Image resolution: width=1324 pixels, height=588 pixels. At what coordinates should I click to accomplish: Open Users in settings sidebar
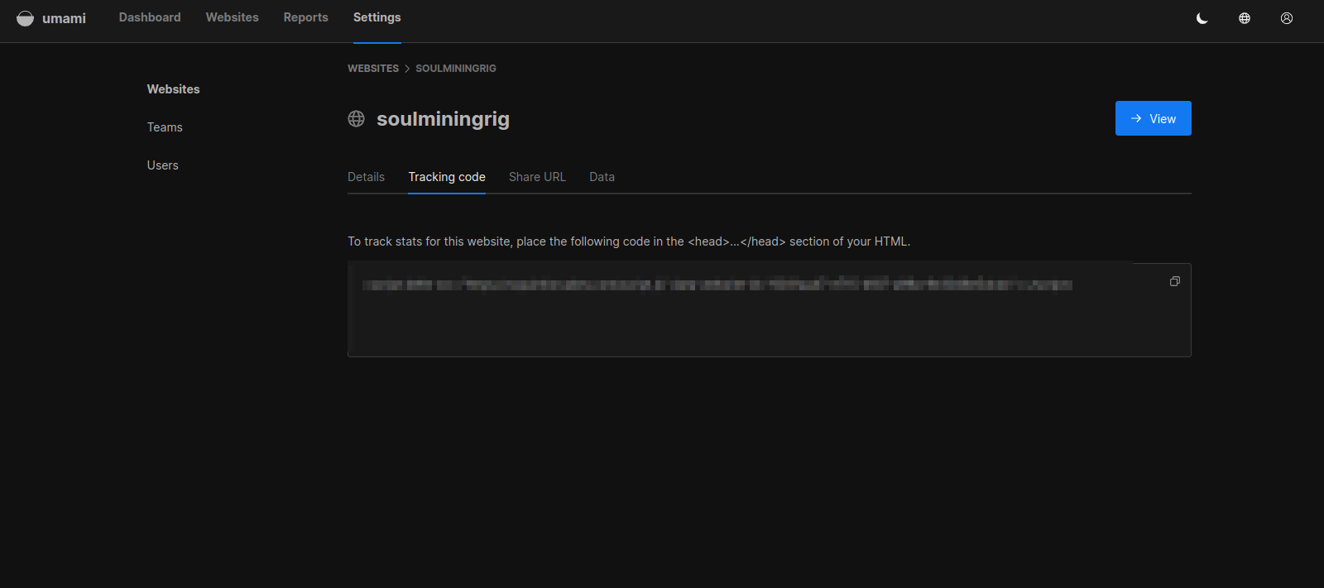tap(163, 165)
